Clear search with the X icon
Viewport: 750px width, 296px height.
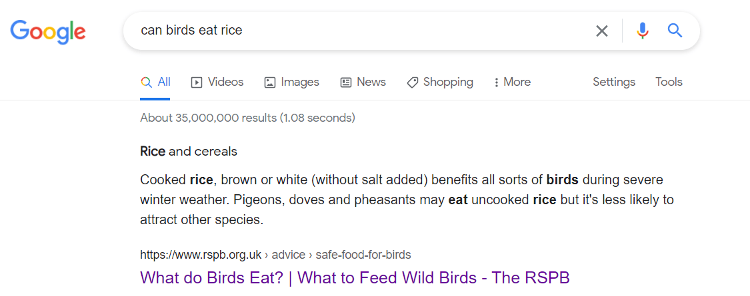click(602, 31)
